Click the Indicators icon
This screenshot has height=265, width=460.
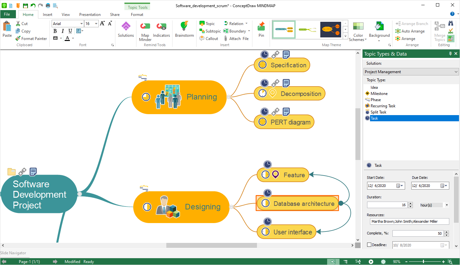click(161, 27)
